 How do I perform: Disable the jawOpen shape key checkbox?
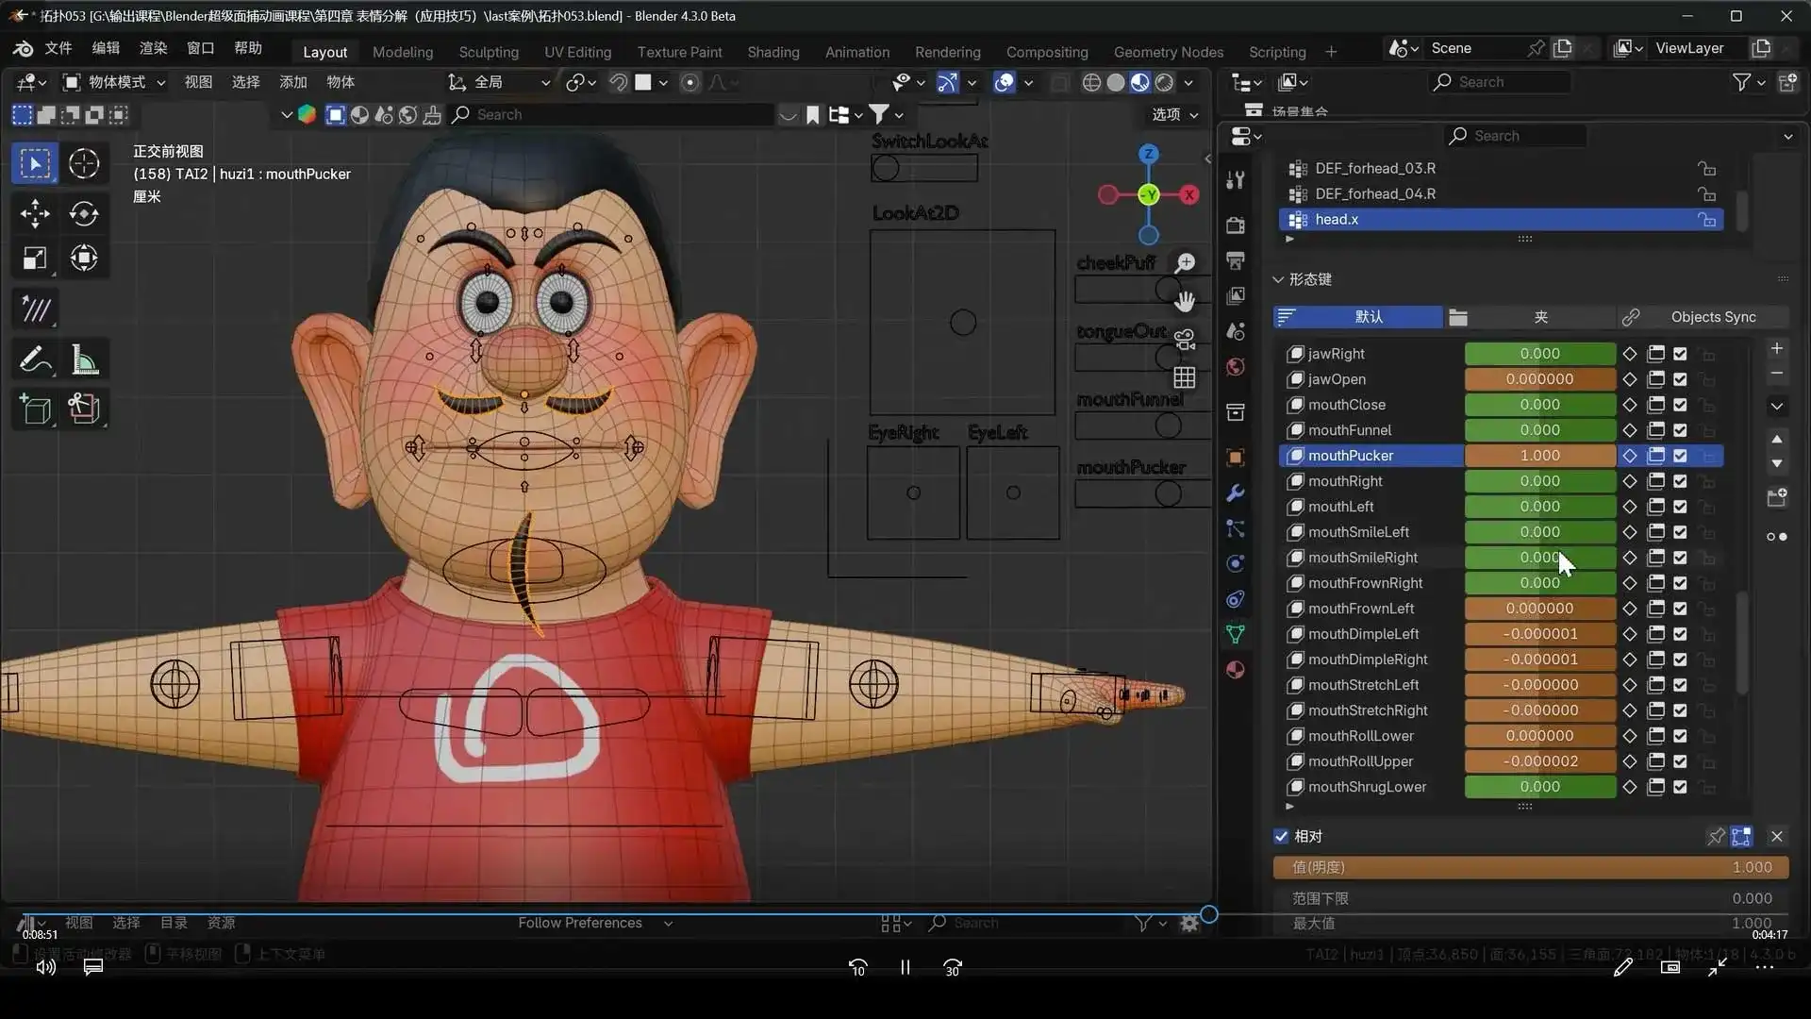(1680, 379)
